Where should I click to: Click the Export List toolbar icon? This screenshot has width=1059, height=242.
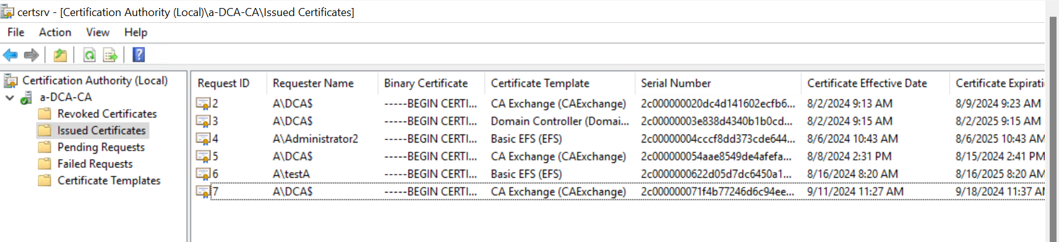pos(110,55)
